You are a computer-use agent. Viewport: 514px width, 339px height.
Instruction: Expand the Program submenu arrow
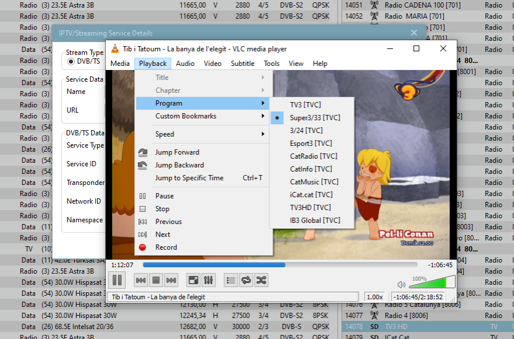[263, 103]
